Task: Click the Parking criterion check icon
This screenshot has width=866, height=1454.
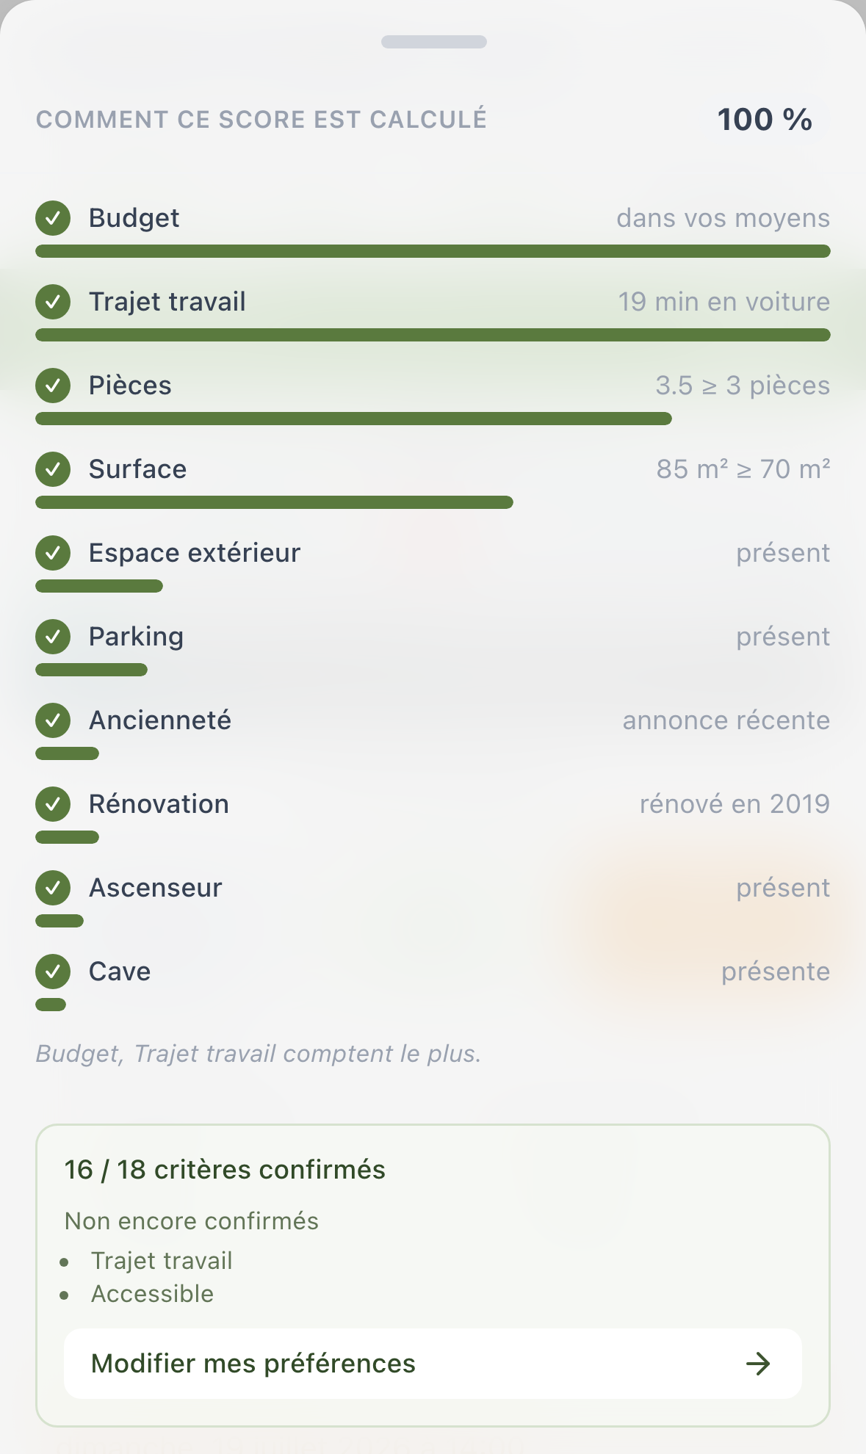Action: (53, 637)
